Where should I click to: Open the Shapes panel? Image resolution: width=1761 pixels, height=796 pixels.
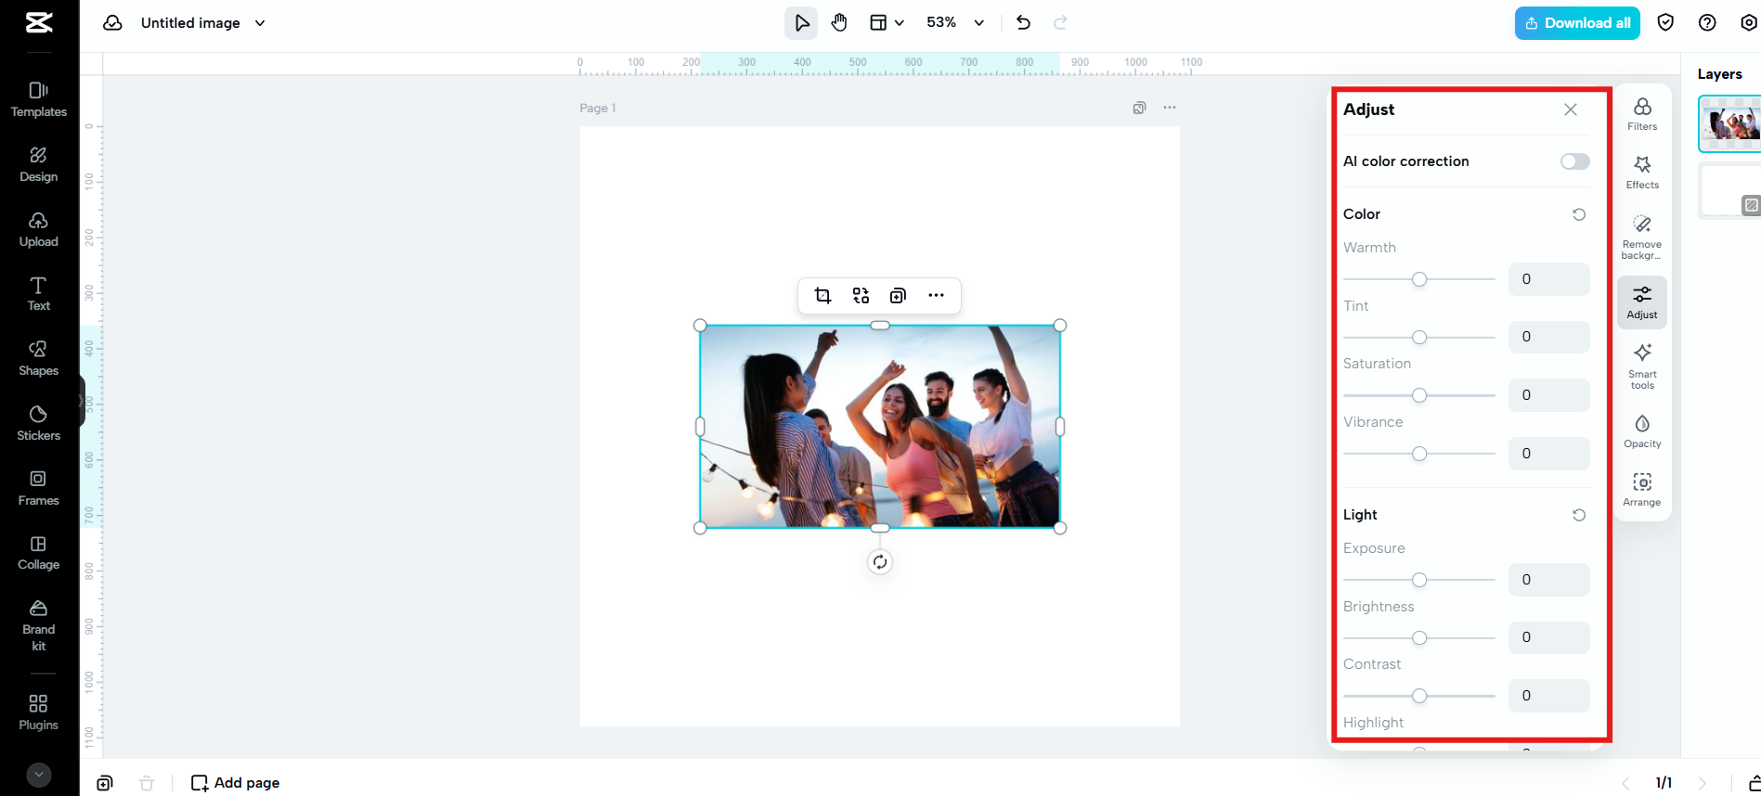[39, 359]
